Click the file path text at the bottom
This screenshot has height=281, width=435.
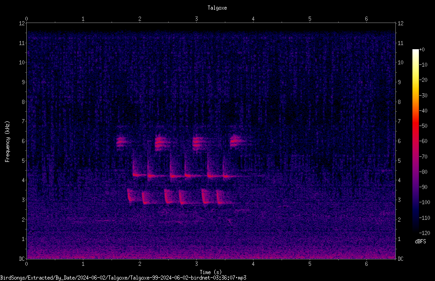click(123, 278)
